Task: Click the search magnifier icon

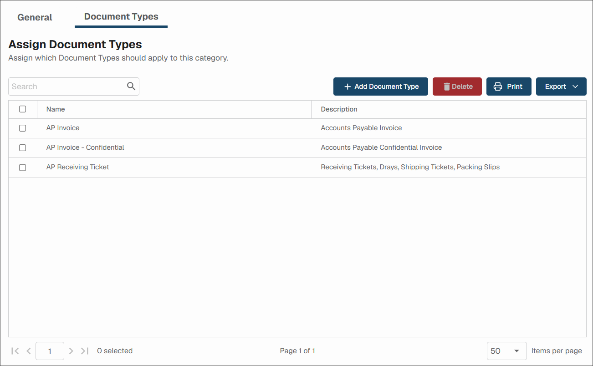Action: 131,86
